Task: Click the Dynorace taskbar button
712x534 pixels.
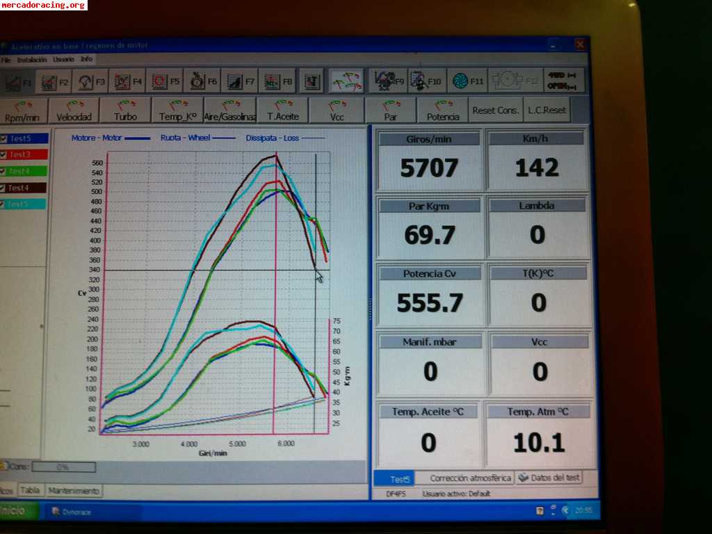Action: (x=78, y=512)
